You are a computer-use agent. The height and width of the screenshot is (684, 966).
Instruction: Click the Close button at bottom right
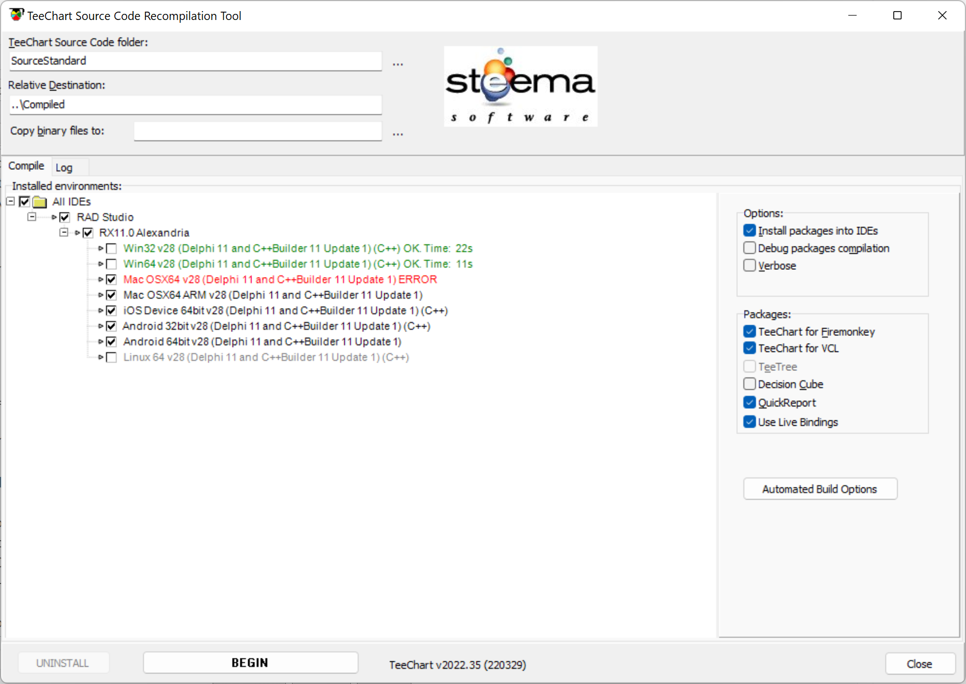pos(920,664)
